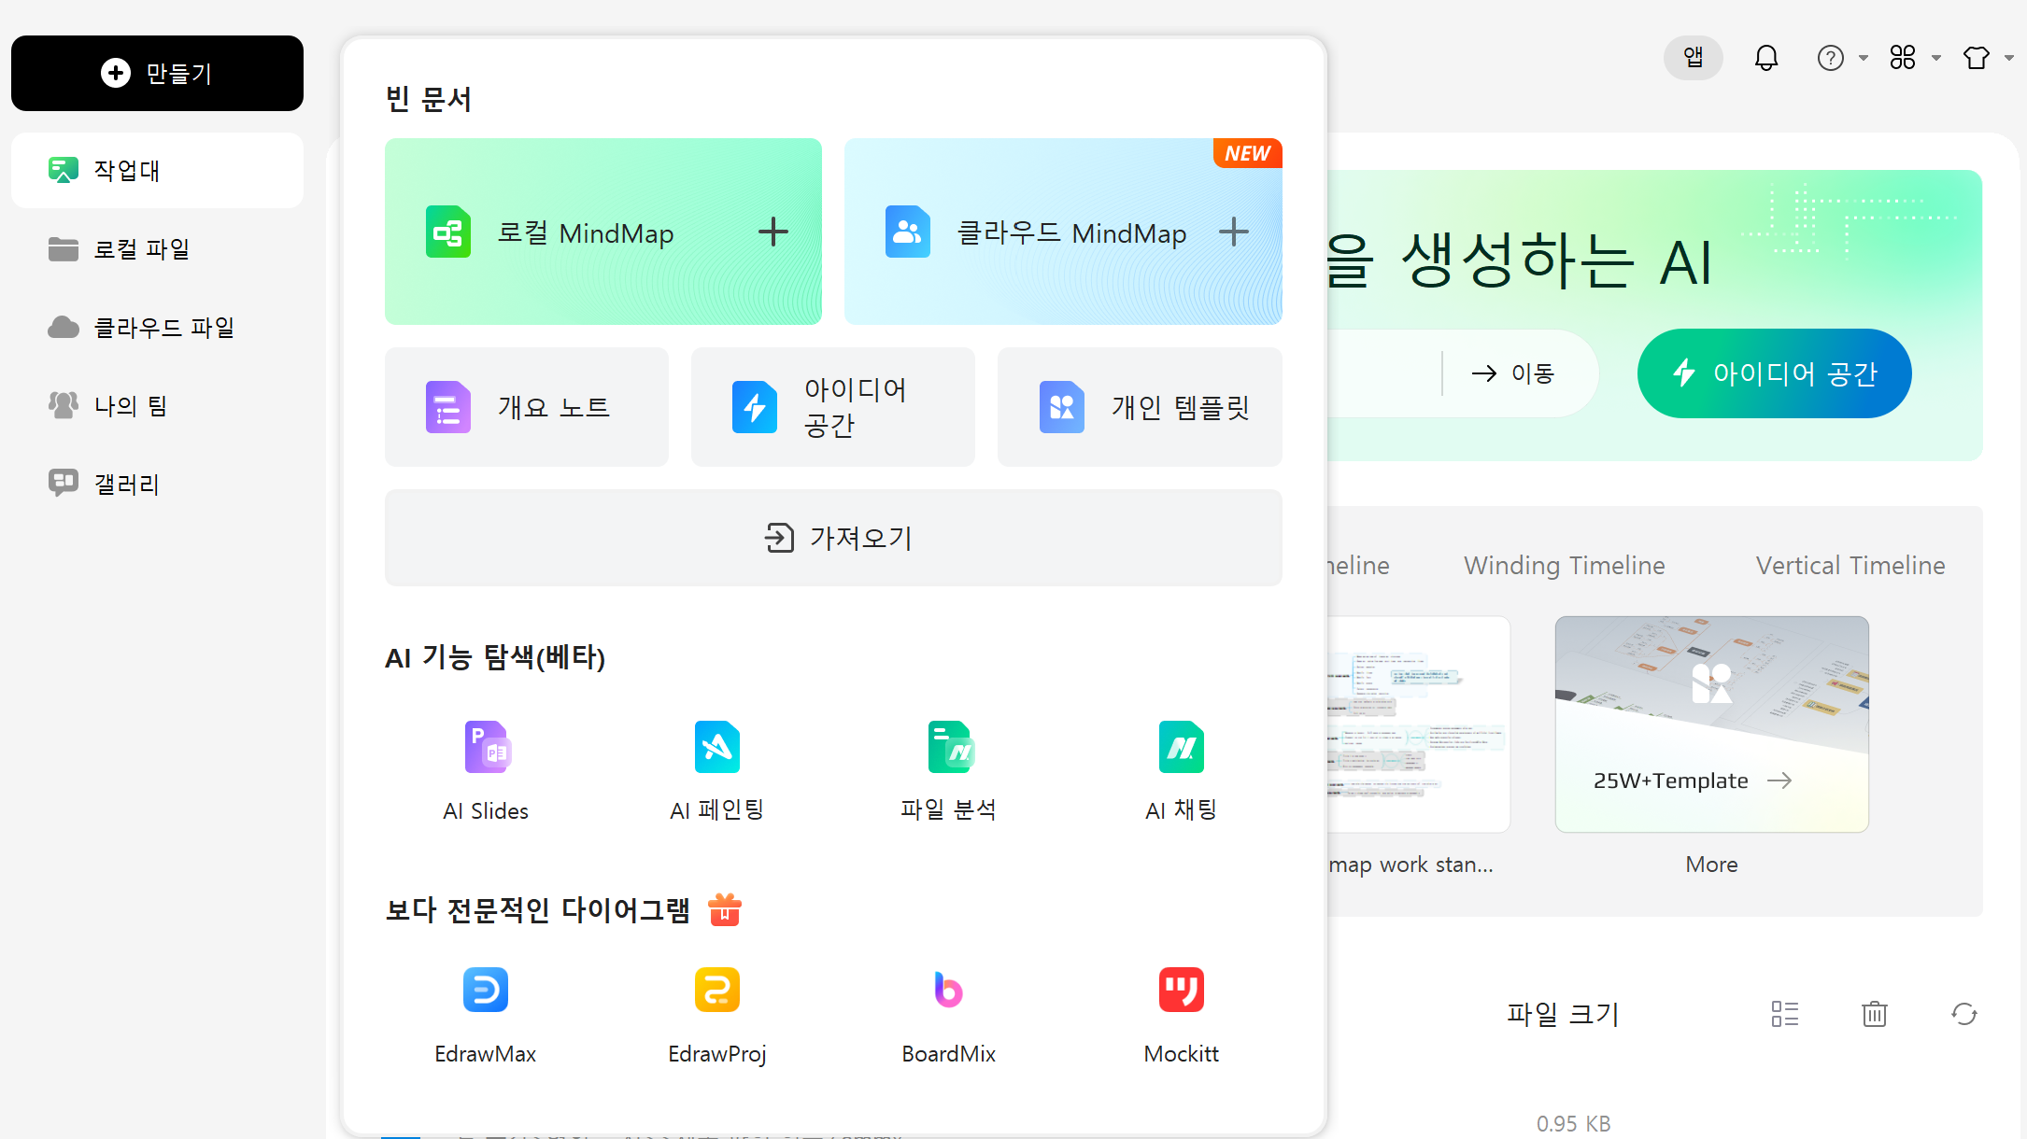Click plus icon on 클라우드 MindMap card
Image resolution: width=2027 pixels, height=1139 pixels.
[1234, 232]
